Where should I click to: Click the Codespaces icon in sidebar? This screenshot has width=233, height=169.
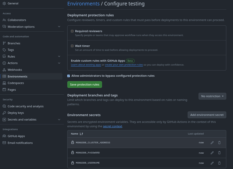[x=4, y=83]
